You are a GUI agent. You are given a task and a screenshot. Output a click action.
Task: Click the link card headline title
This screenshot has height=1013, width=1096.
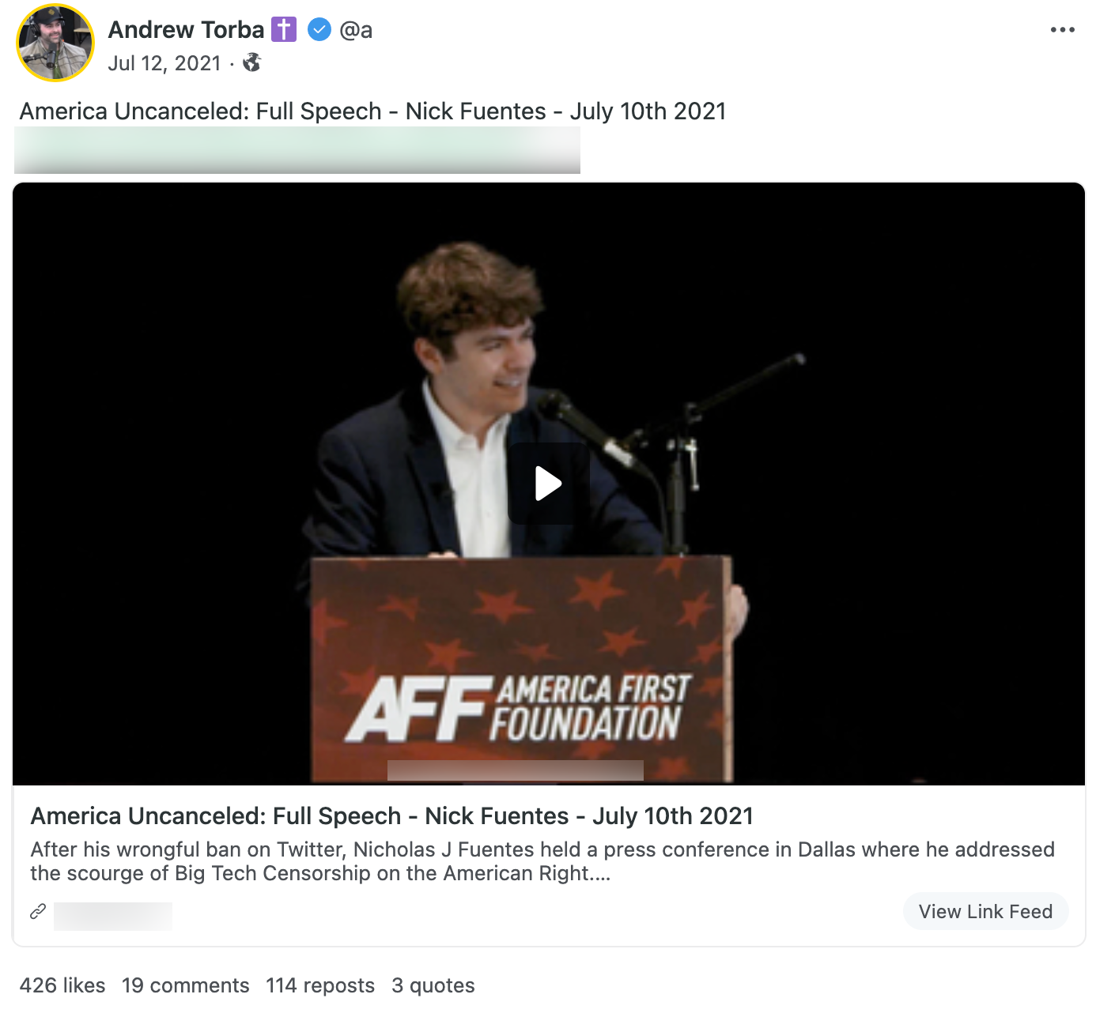click(391, 815)
